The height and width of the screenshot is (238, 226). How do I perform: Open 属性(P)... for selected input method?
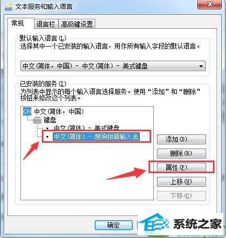(182, 167)
